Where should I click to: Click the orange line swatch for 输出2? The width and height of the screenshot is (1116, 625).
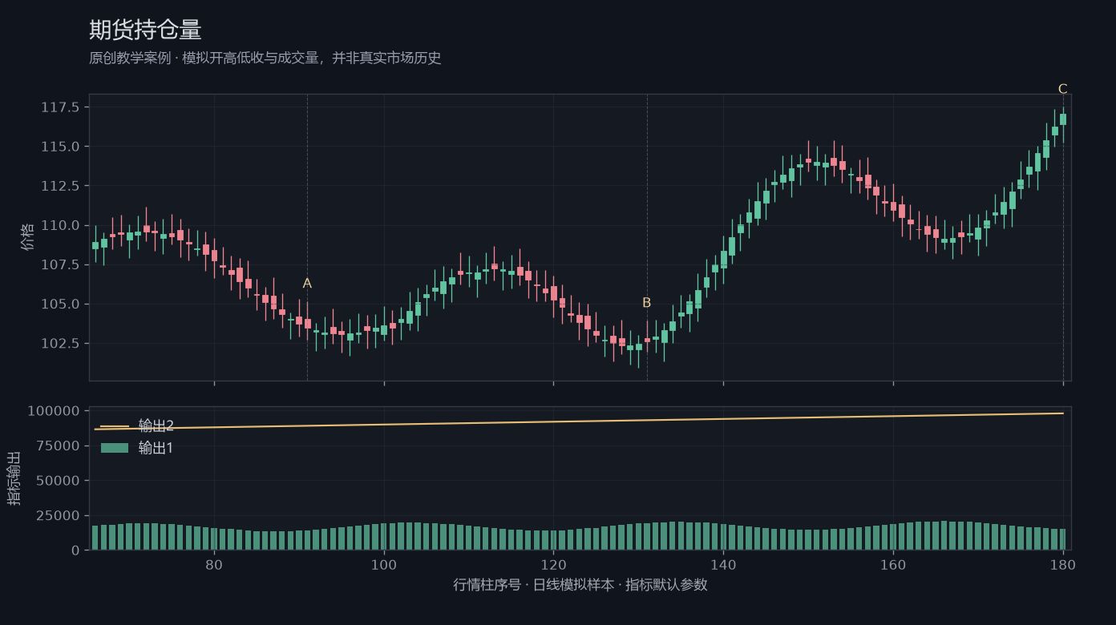tap(115, 426)
